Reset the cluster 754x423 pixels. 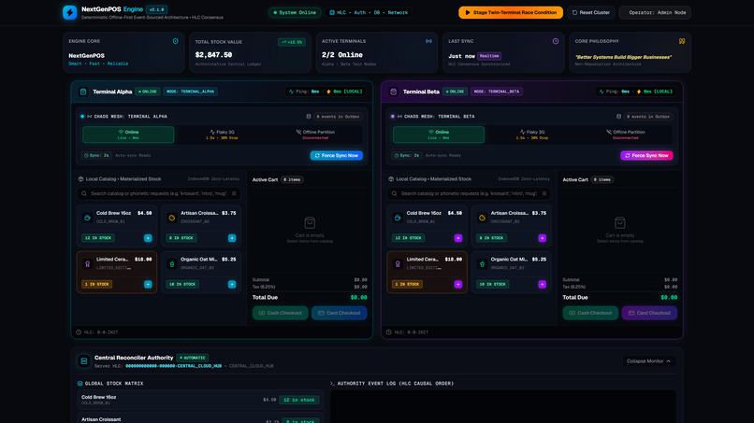[x=590, y=12]
